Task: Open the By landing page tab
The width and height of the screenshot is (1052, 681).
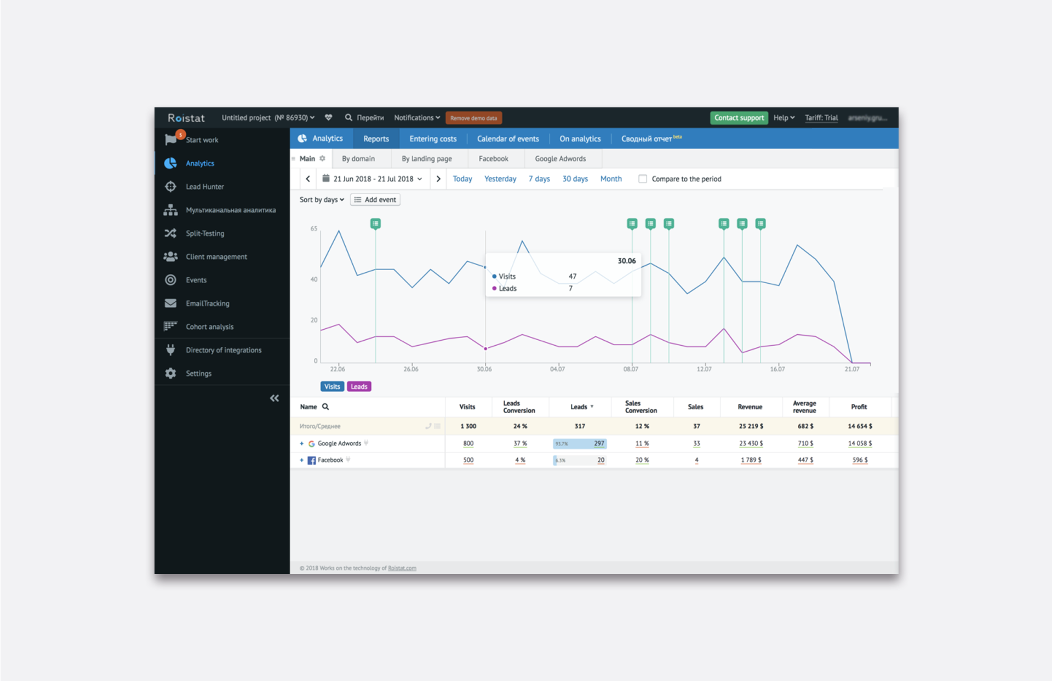Action: click(x=426, y=158)
